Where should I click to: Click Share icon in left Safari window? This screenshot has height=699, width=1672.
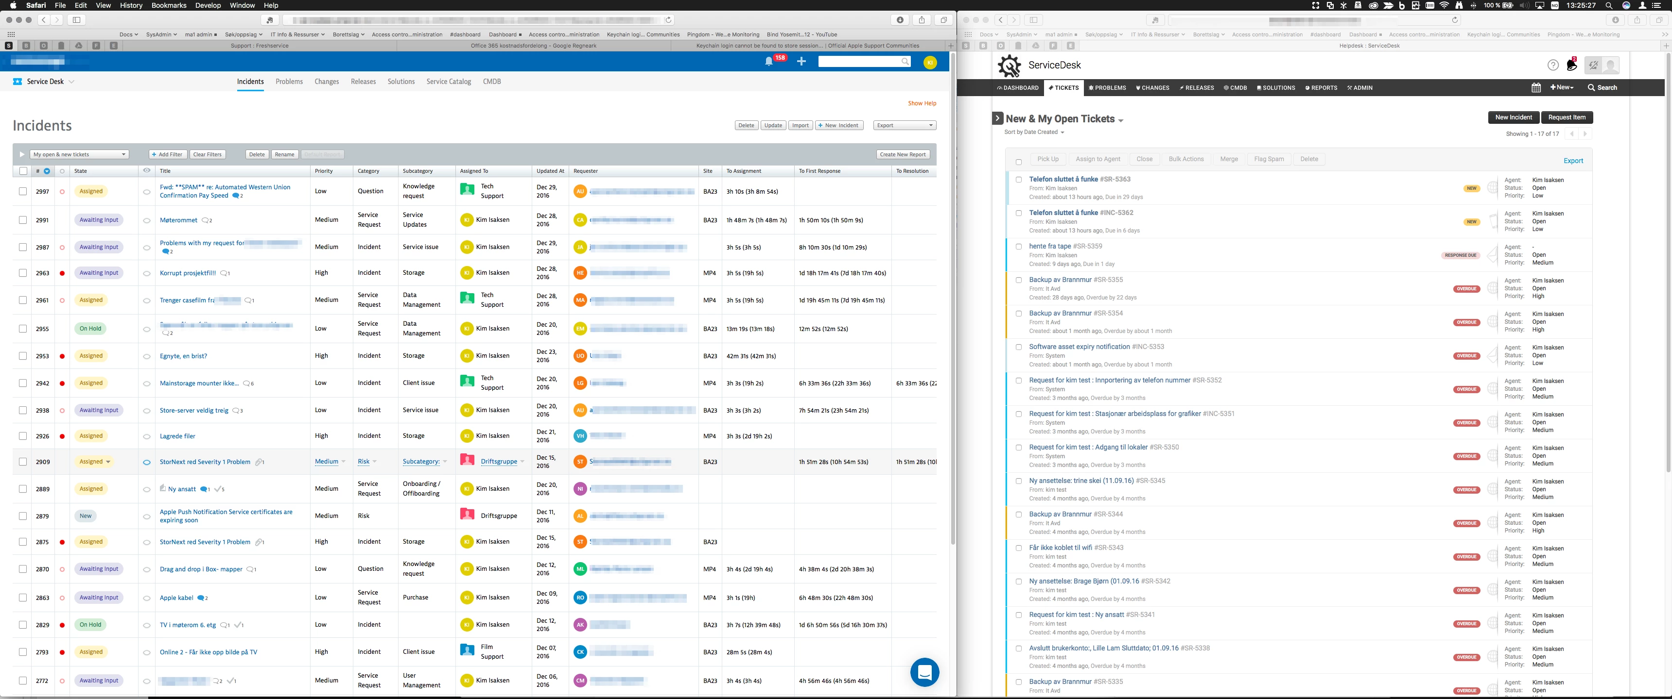[x=922, y=20]
